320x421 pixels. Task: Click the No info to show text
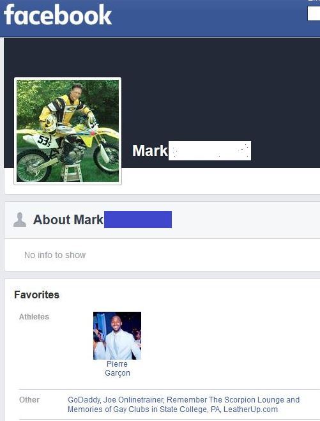pos(55,255)
